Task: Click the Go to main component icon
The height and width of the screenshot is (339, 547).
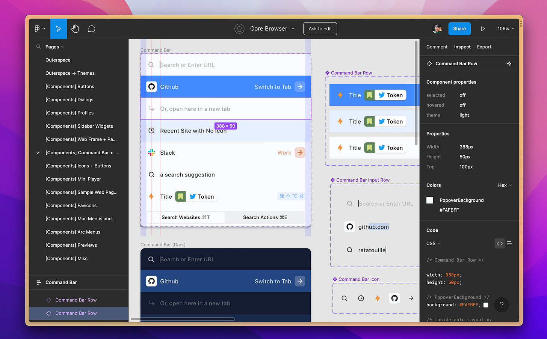Action: pyautogui.click(x=509, y=63)
